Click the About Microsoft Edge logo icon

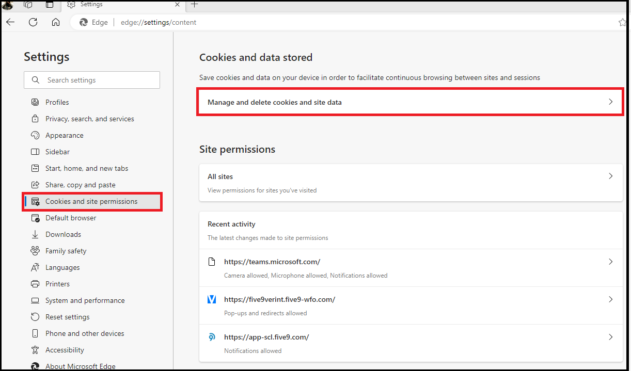click(x=35, y=366)
